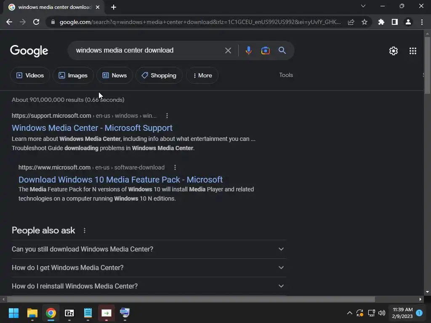Open the clock and date flyout
This screenshot has height=323, width=431.
[x=402, y=313]
